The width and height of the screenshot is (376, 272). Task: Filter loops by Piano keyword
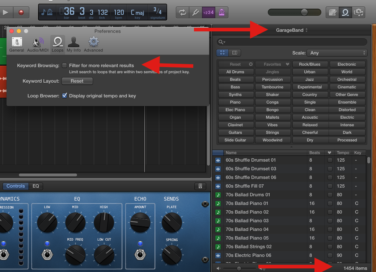(x=235, y=102)
